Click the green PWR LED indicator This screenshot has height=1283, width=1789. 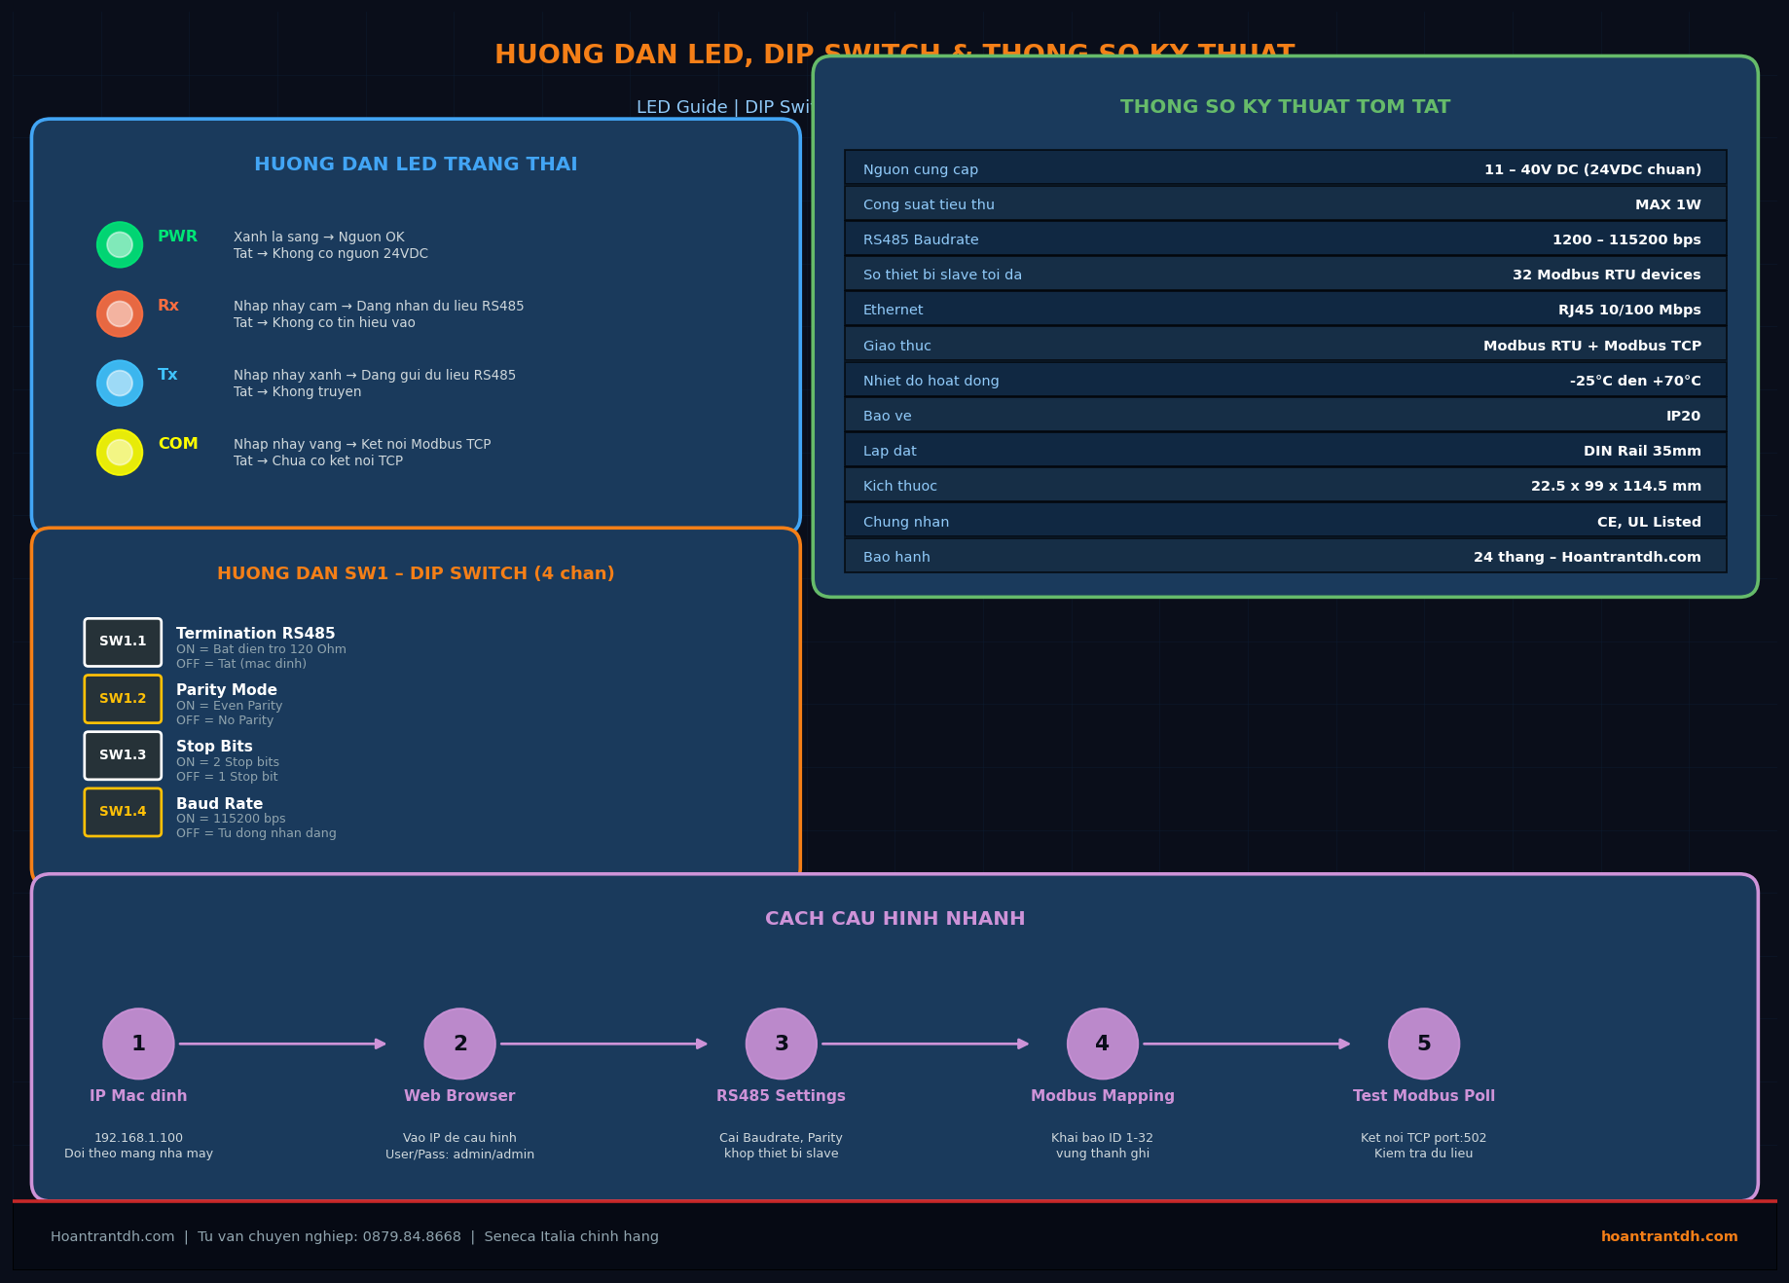click(x=120, y=244)
